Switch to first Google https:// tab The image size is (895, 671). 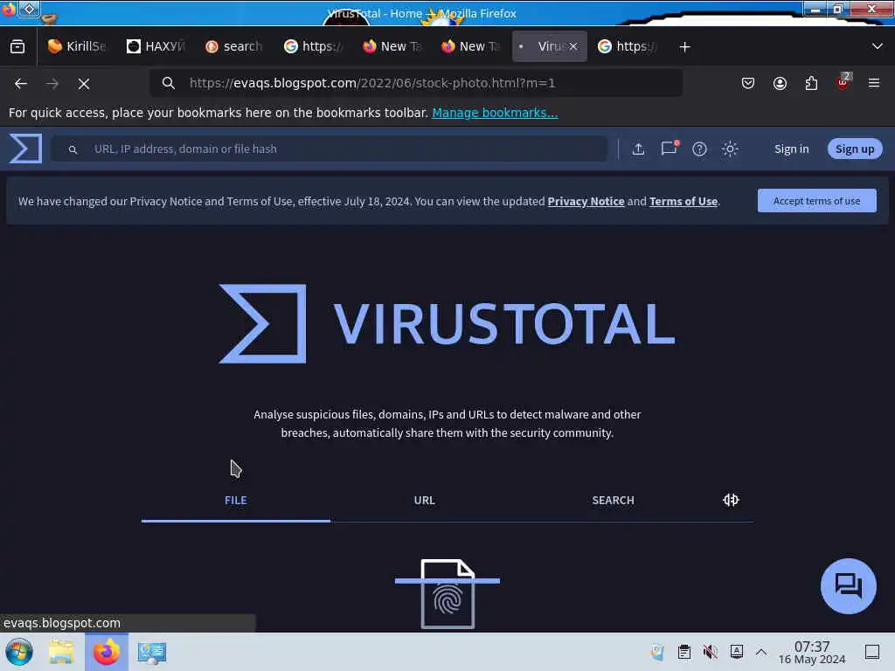pos(313,46)
